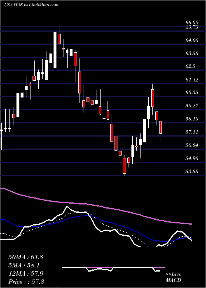Click the 'USA HAE ns1.bullkhan.com' header text
Screen dimensions: 206x288
point(31,5)
